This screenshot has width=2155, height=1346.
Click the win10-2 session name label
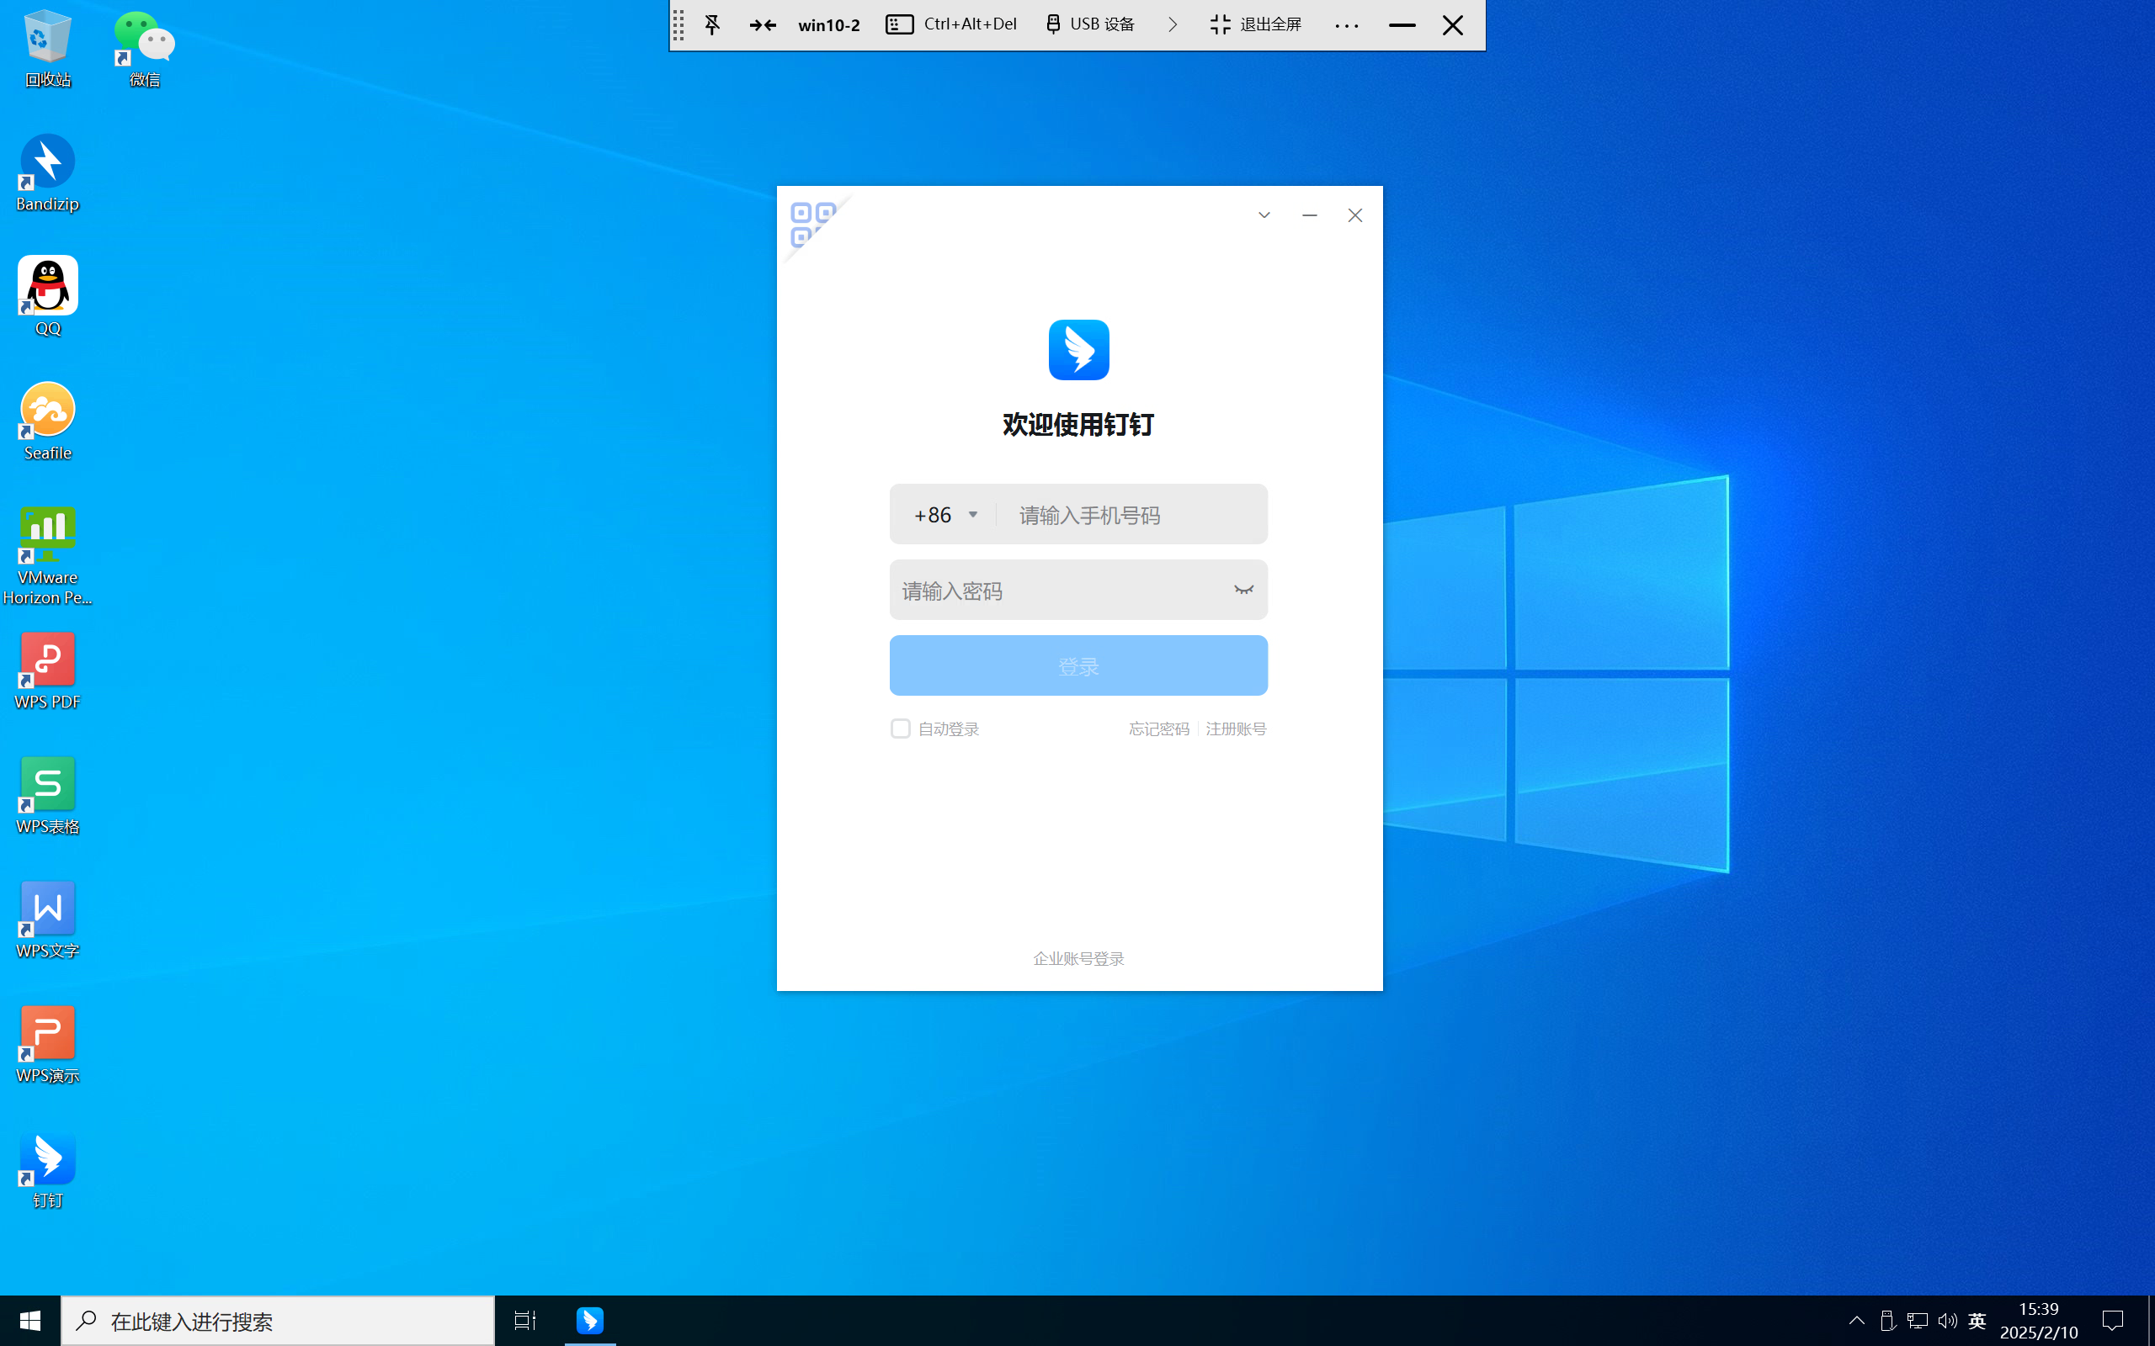point(829,25)
